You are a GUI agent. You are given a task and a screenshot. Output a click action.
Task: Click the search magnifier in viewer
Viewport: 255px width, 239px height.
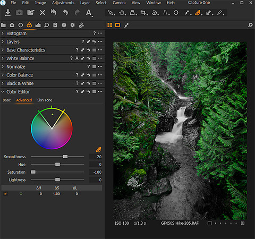pos(250,25)
